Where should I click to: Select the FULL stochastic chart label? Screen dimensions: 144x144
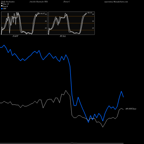tap(63, 36)
